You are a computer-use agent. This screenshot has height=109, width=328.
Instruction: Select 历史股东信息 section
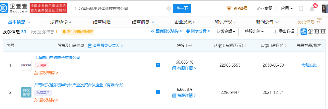click(x=44, y=32)
